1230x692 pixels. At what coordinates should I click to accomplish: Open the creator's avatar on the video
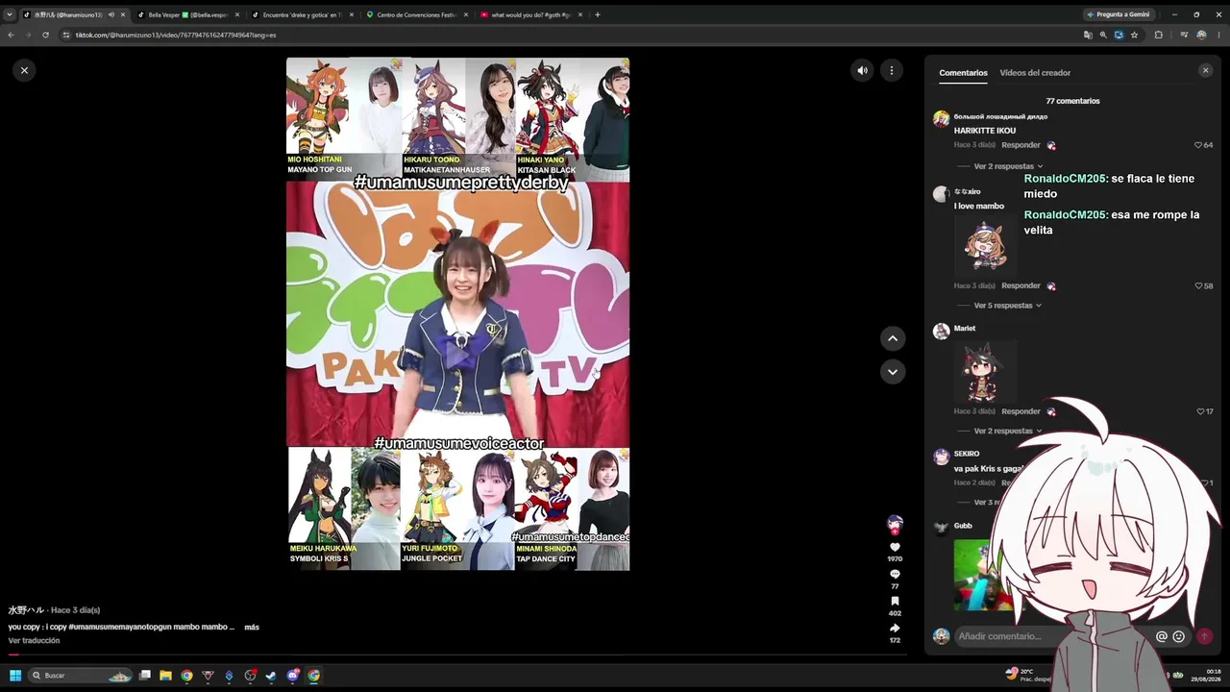coord(895,524)
